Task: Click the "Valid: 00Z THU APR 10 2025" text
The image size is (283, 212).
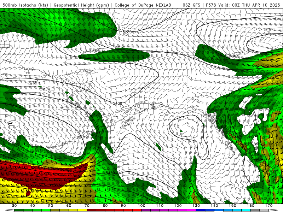Action: pyautogui.click(x=249, y=5)
